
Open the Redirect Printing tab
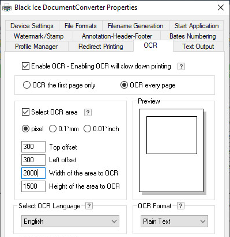101,47
